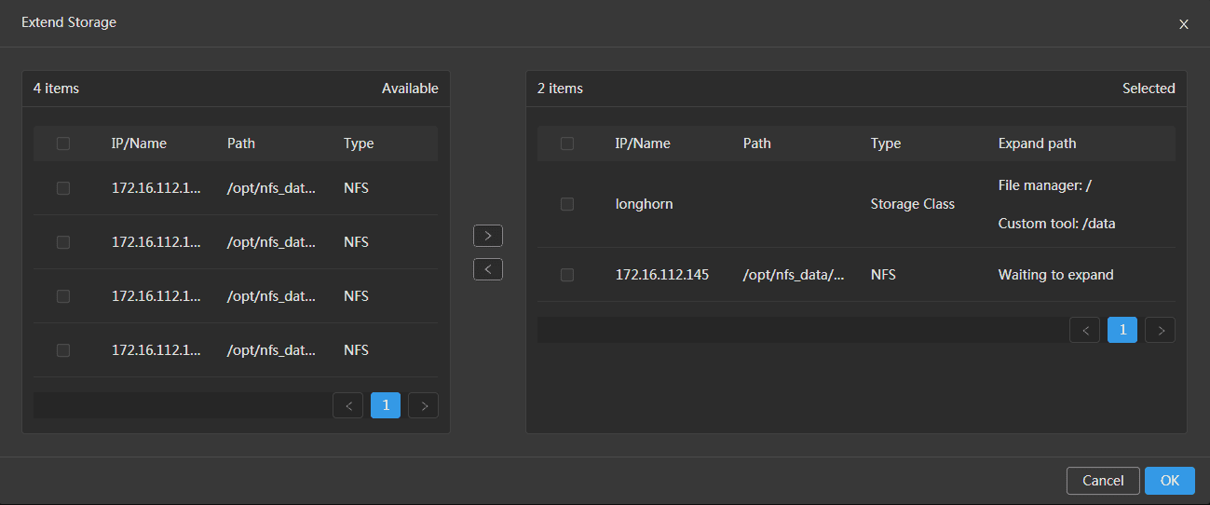The width and height of the screenshot is (1210, 505).
Task: Click the 'Waiting to expand' status text
Action: point(1056,275)
